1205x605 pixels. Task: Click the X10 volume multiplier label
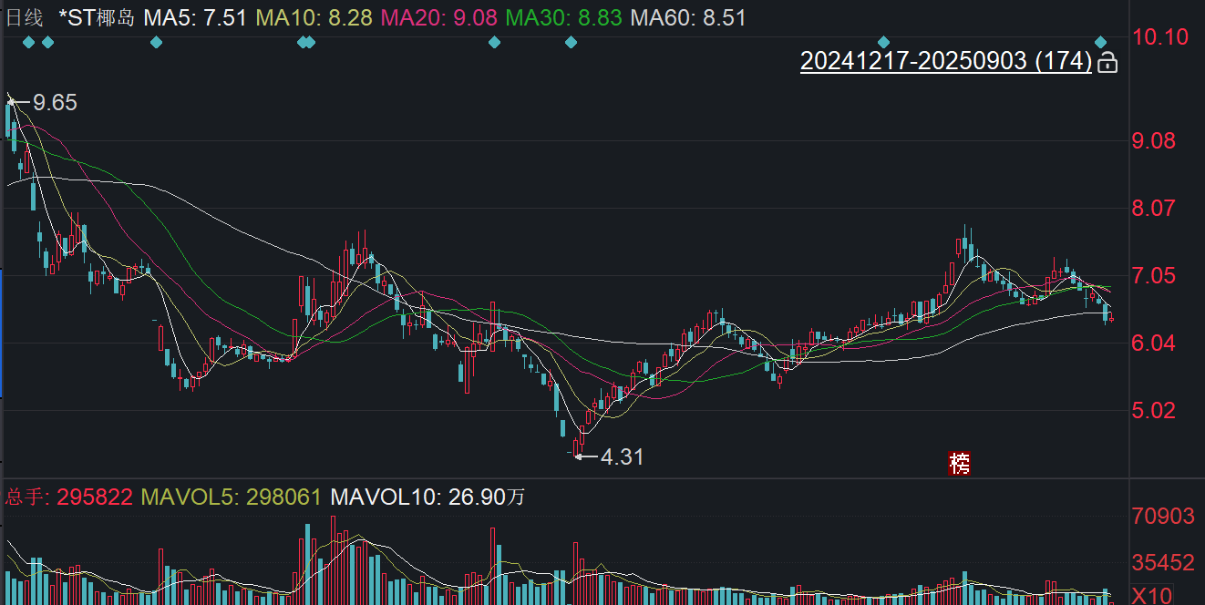click(1152, 595)
